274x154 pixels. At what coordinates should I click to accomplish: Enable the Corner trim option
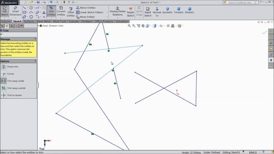pyautogui.click(x=8, y=74)
